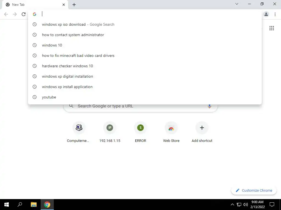Open the taskbar clock showing 9:00 AM
This screenshot has height=210, width=281.
click(x=257, y=205)
